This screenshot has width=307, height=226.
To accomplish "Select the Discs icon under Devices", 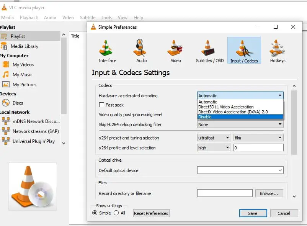I will 6,103.
